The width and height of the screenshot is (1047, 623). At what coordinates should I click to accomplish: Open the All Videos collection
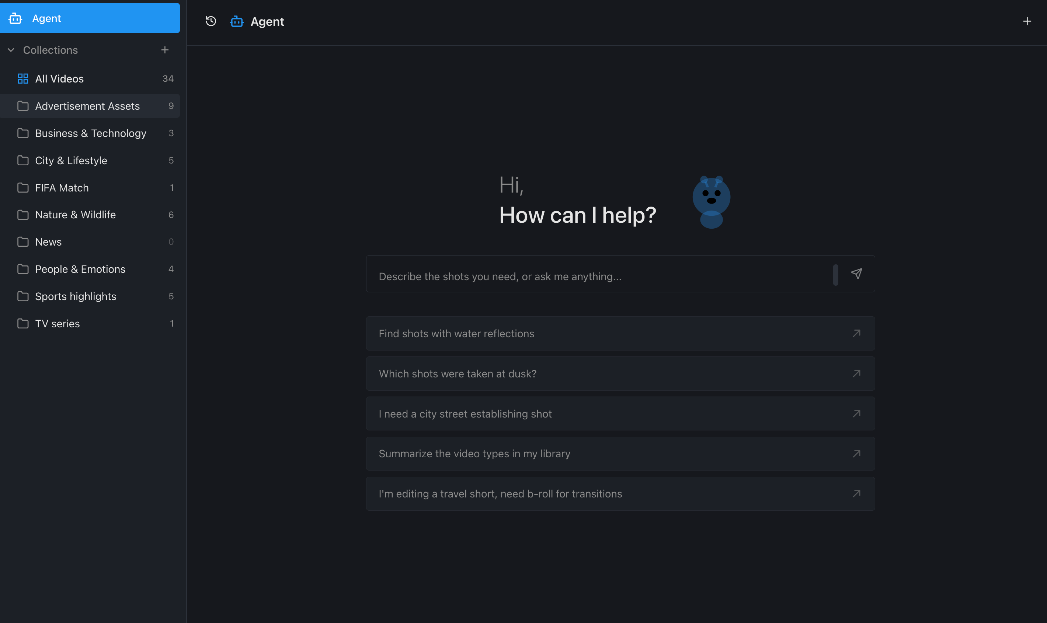pos(90,79)
